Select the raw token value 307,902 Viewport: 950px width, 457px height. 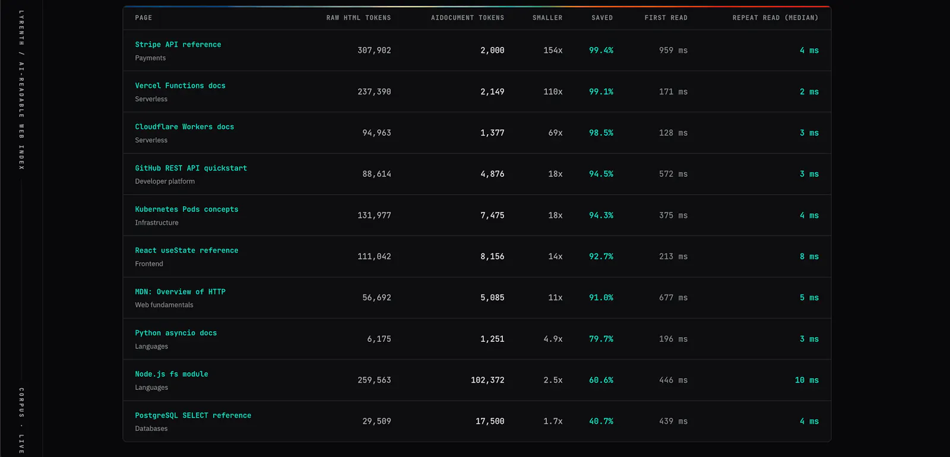374,50
